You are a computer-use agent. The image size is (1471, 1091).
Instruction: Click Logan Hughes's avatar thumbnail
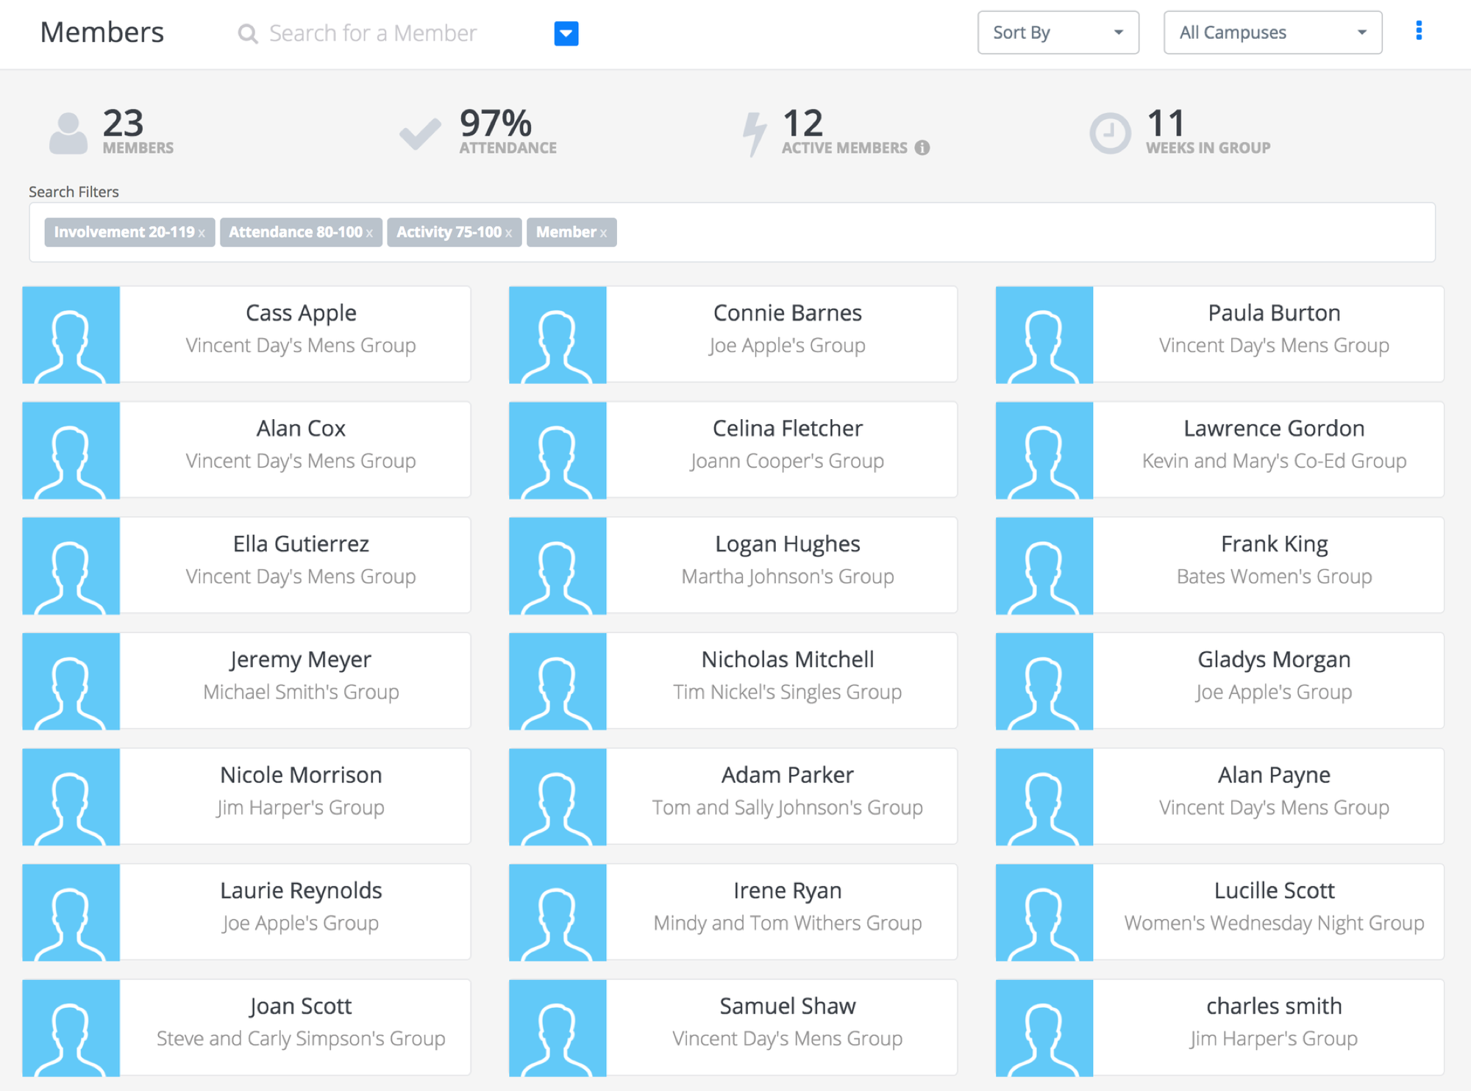(558, 565)
